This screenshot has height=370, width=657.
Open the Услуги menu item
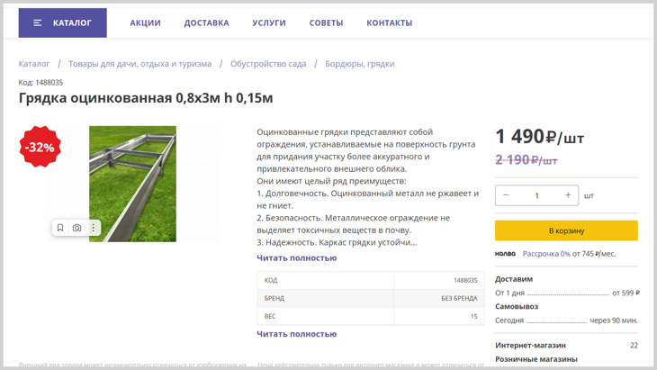269,23
